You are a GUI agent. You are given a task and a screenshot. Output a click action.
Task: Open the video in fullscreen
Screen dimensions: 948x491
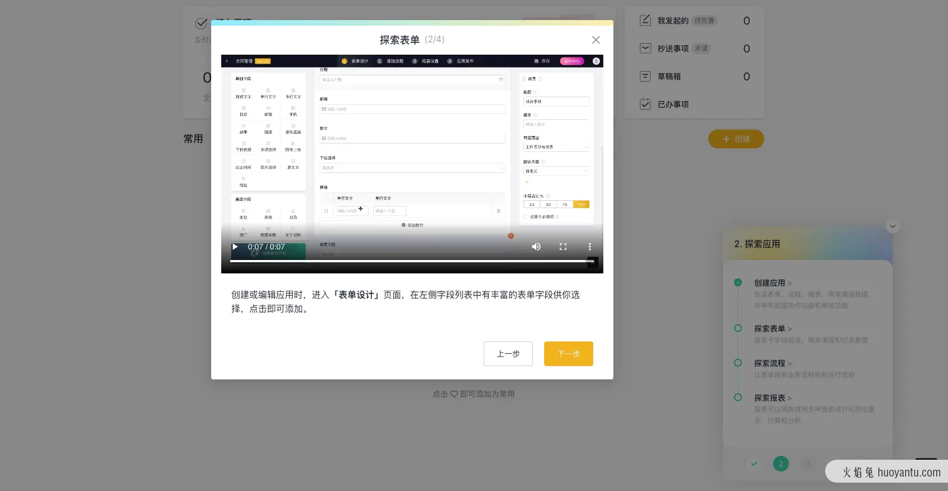(563, 247)
